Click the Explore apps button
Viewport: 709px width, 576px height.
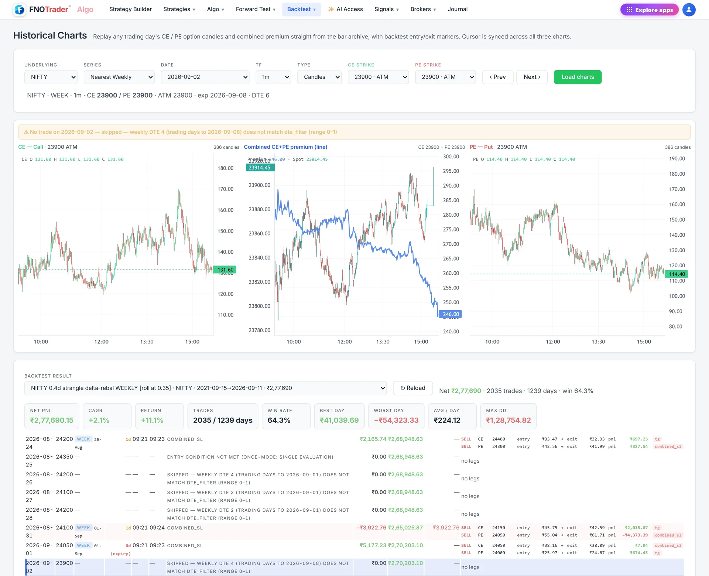(x=649, y=10)
